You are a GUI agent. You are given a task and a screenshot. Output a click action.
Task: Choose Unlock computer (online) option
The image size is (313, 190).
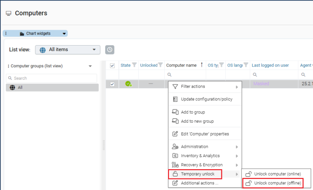coord(277,174)
